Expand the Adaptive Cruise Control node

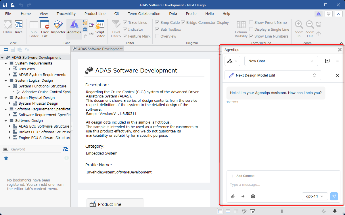pos(13,92)
